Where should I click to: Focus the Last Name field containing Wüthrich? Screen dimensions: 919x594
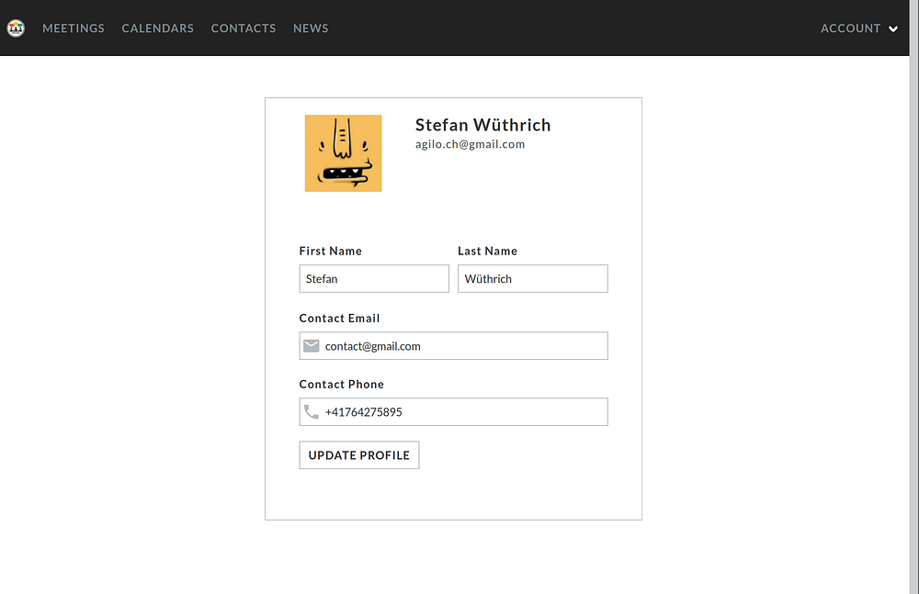coord(533,279)
